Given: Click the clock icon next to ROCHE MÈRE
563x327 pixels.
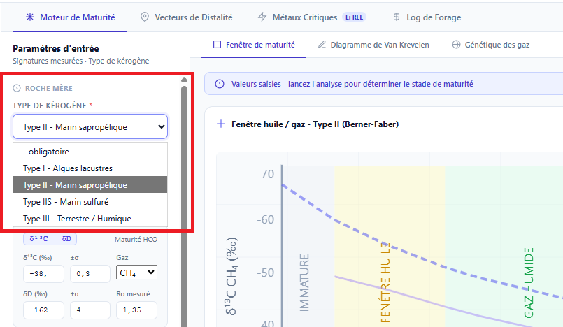Looking at the screenshot, I should click(x=17, y=88).
